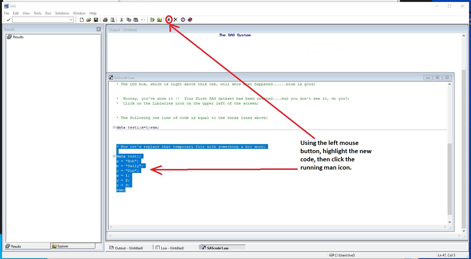Viewport: 471px width, 259px height.
Task: Collapse the highlighted 'data test1;' block
Action: (114, 156)
